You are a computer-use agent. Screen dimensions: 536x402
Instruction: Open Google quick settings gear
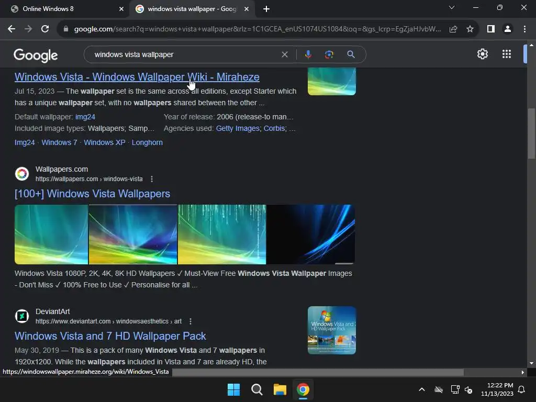click(x=482, y=54)
